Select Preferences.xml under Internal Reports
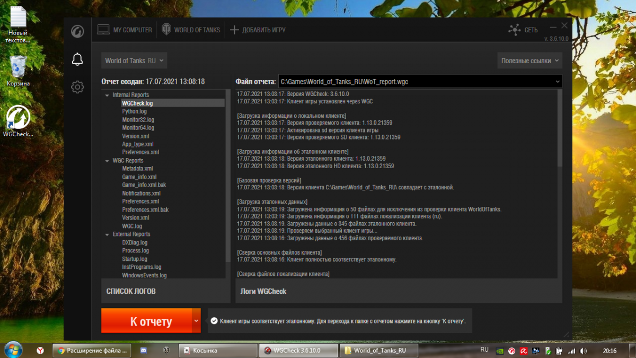Image resolution: width=636 pixels, height=358 pixels. point(140,152)
